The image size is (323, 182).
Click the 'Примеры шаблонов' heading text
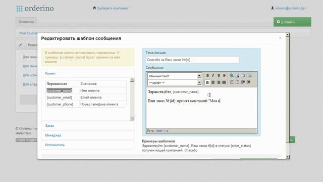tap(158, 141)
